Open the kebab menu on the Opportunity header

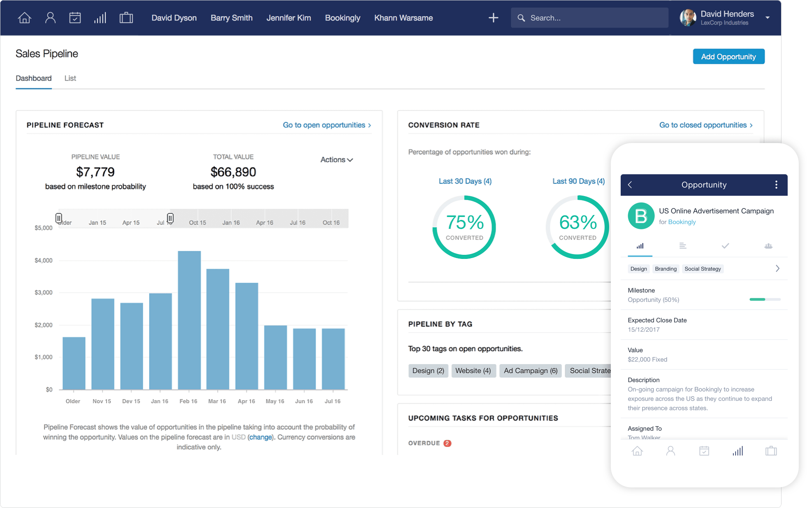tap(777, 185)
